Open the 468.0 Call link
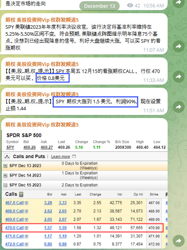 click(x=14, y=211)
